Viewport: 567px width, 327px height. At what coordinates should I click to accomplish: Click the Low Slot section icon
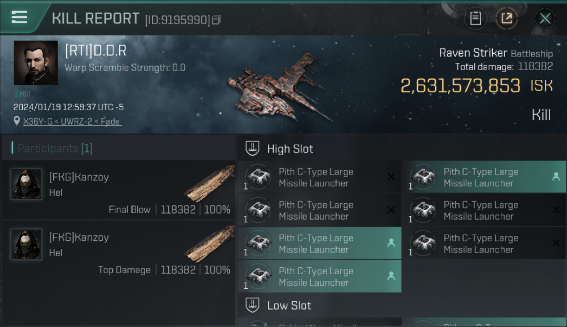point(253,305)
